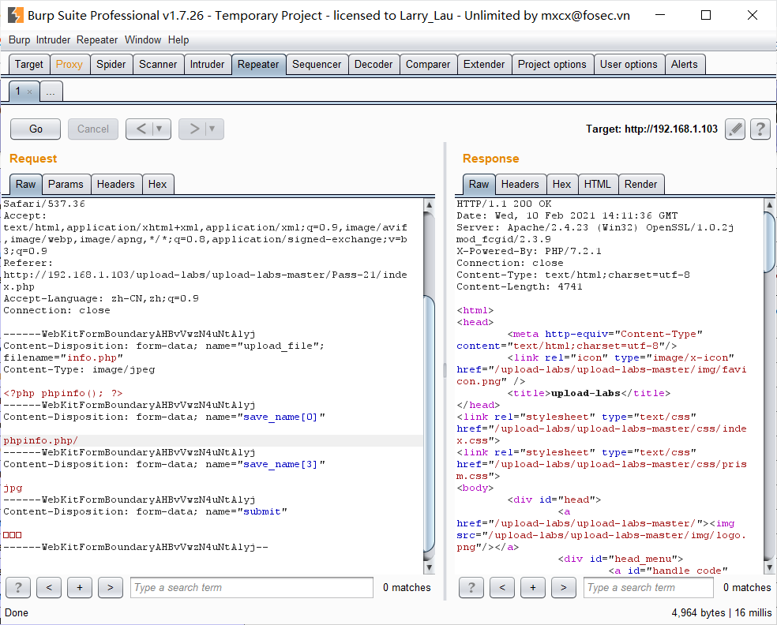The width and height of the screenshot is (777, 625).
Task: Click previous match button in response search
Action: coord(501,587)
